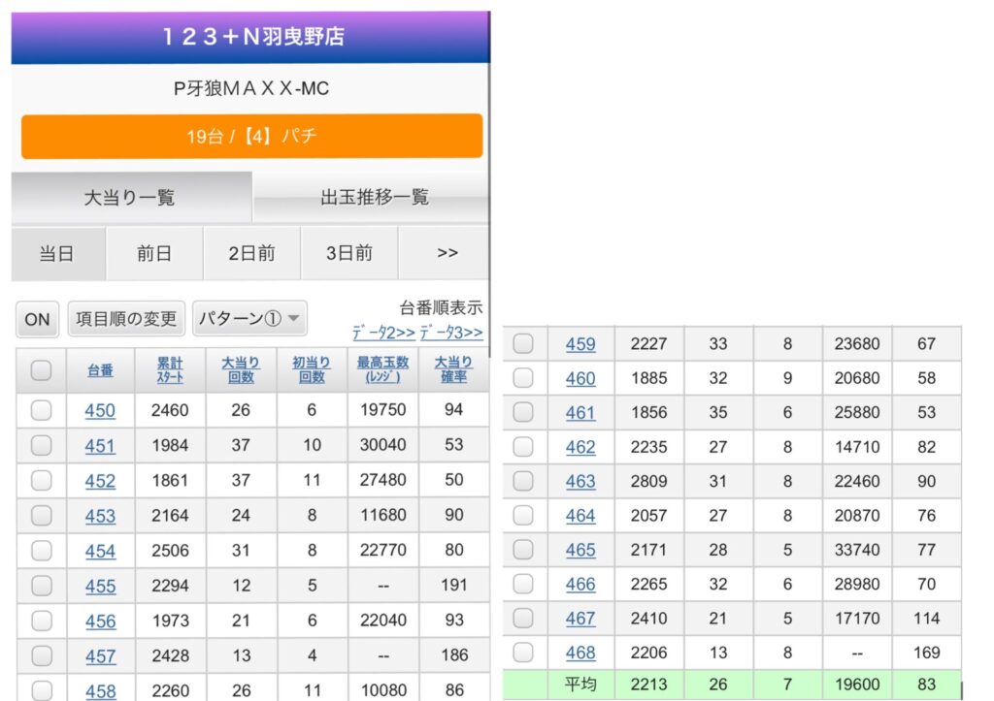Open machine number 464 link

coord(580,516)
